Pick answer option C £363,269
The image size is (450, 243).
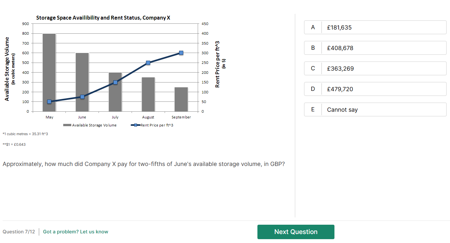(x=375, y=68)
